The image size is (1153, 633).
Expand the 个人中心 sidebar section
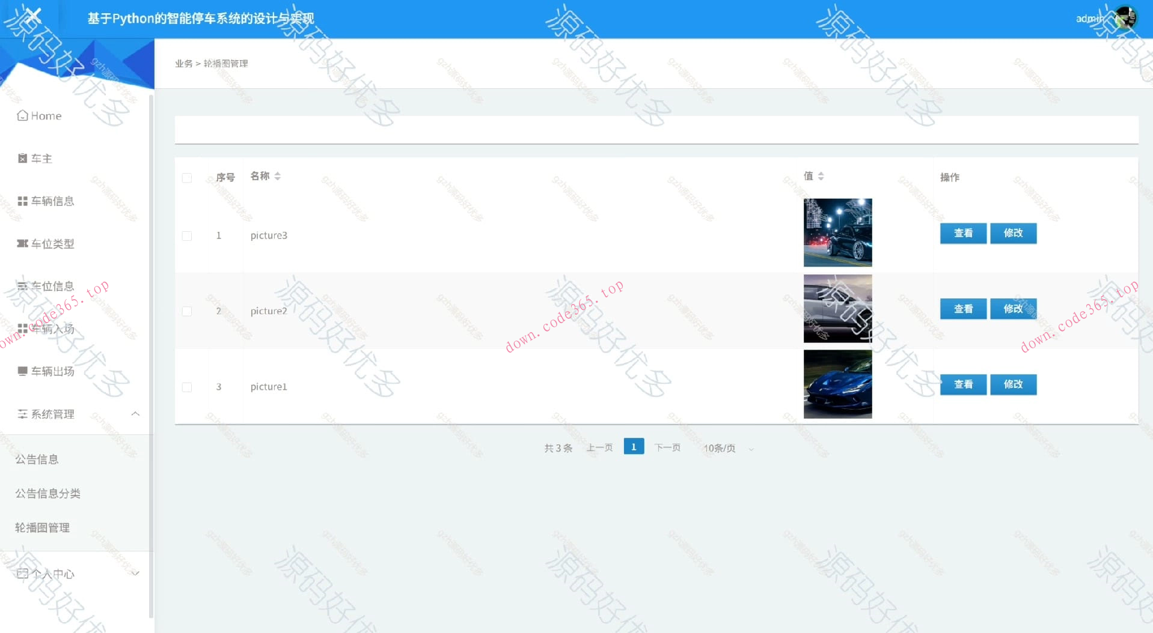[x=135, y=574]
